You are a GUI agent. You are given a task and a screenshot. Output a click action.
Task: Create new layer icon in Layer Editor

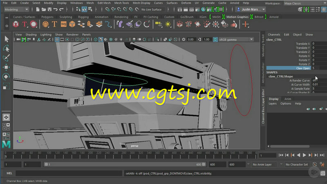coord(321,109)
